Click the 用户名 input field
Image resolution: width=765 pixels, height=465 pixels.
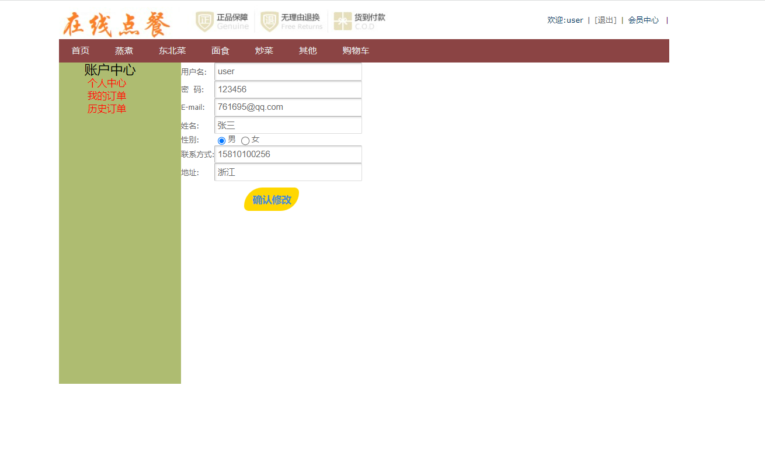click(x=288, y=72)
